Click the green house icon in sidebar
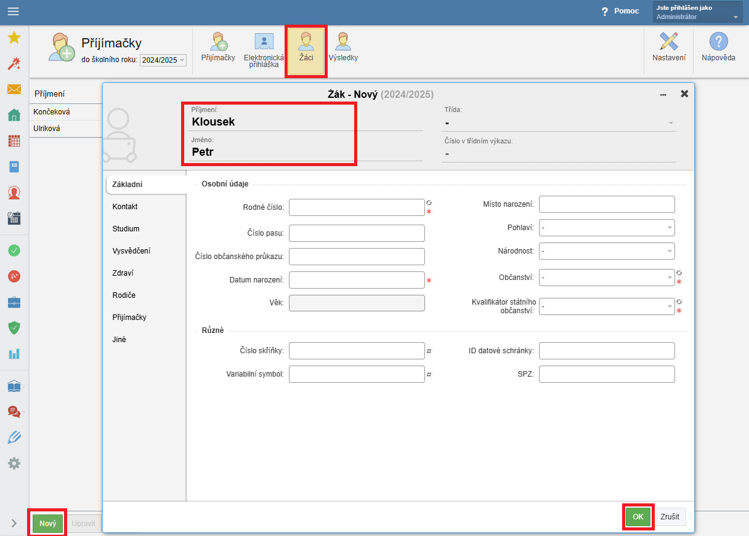The width and height of the screenshot is (749, 536). pyautogui.click(x=14, y=115)
